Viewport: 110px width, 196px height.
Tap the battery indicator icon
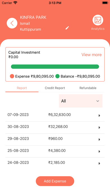[105, 3]
